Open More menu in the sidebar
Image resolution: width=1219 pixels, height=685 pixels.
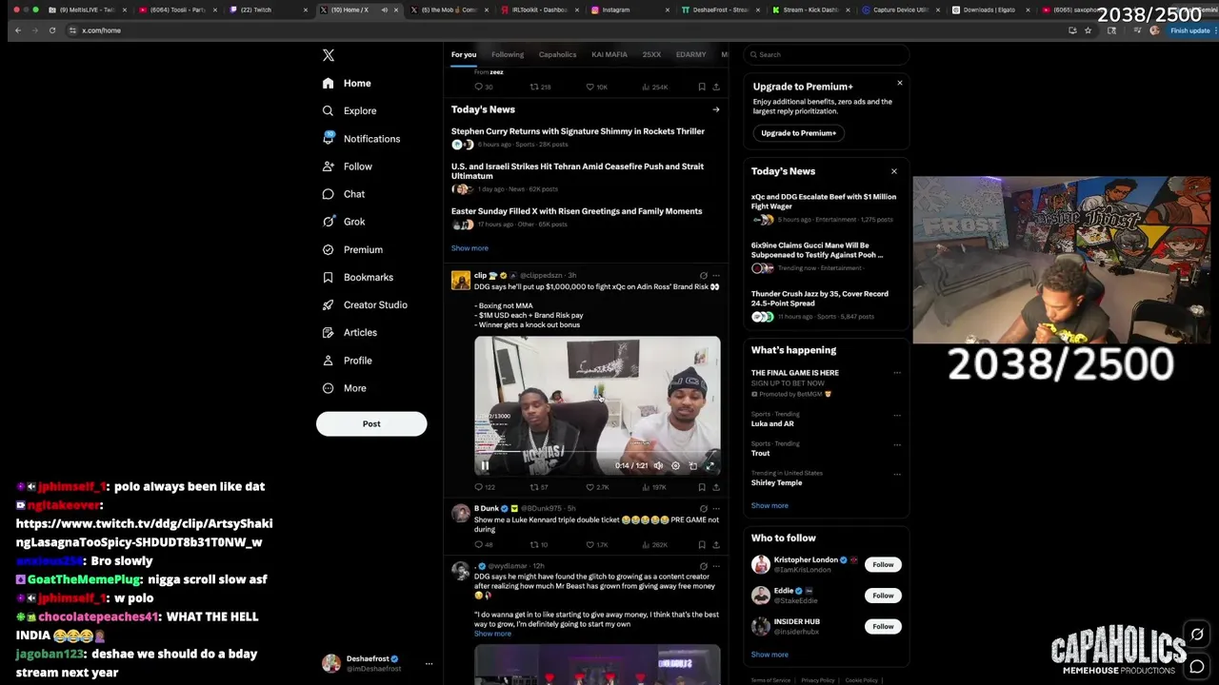(345, 388)
